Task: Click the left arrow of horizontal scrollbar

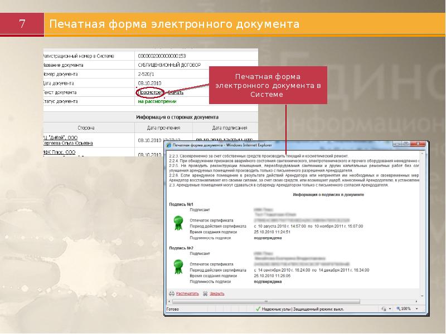Action: (169, 301)
